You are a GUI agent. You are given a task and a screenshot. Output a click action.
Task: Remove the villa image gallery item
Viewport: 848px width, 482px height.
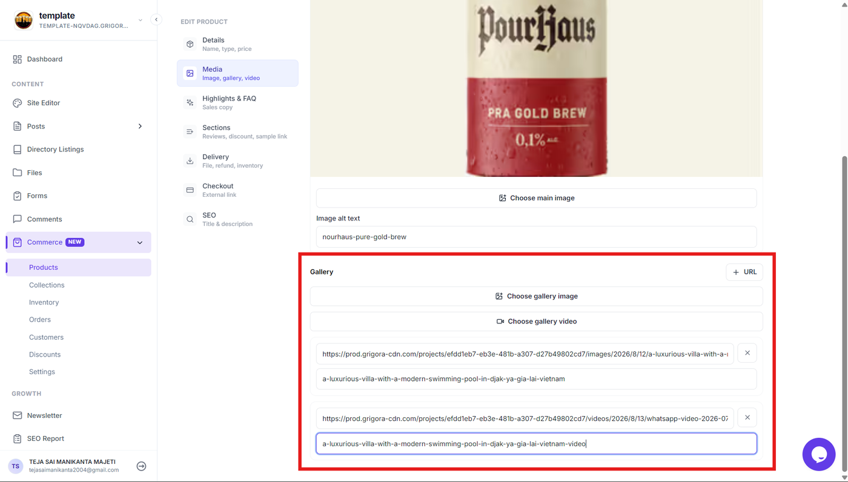pos(747,353)
